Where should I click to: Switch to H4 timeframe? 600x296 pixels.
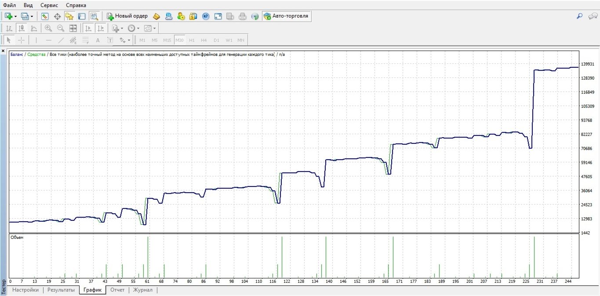(204, 40)
